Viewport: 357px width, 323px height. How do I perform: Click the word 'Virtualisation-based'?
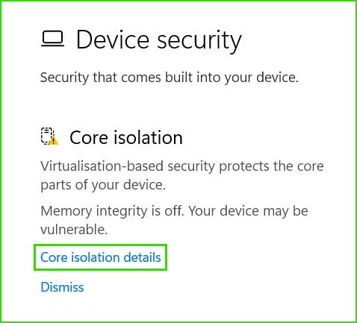coord(102,166)
